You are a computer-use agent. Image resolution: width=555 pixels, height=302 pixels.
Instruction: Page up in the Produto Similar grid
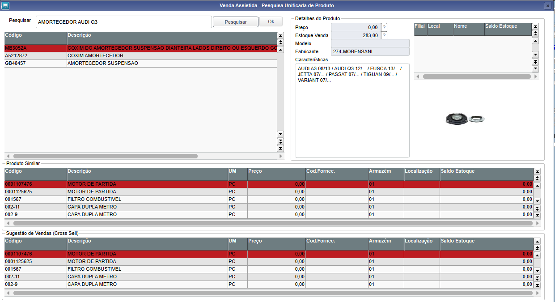tap(537, 179)
